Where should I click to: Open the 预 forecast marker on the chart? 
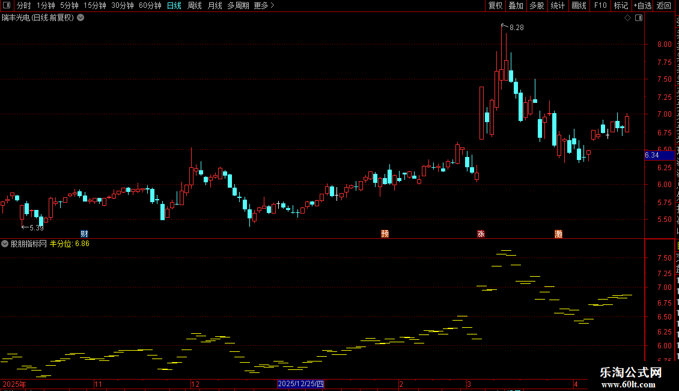pos(385,234)
